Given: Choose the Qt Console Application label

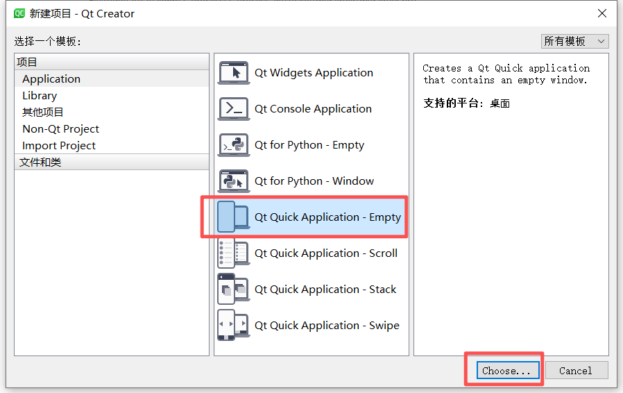Looking at the screenshot, I should 313,108.
